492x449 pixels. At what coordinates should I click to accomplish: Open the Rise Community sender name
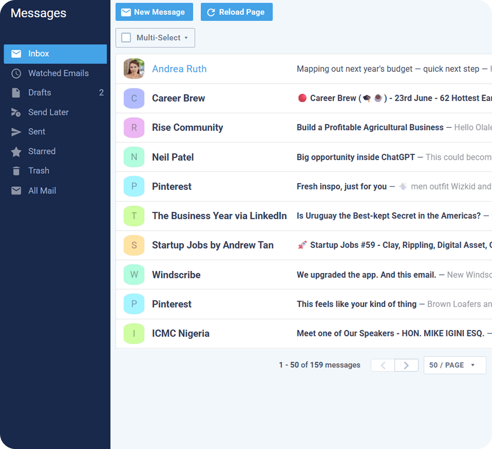[188, 128]
